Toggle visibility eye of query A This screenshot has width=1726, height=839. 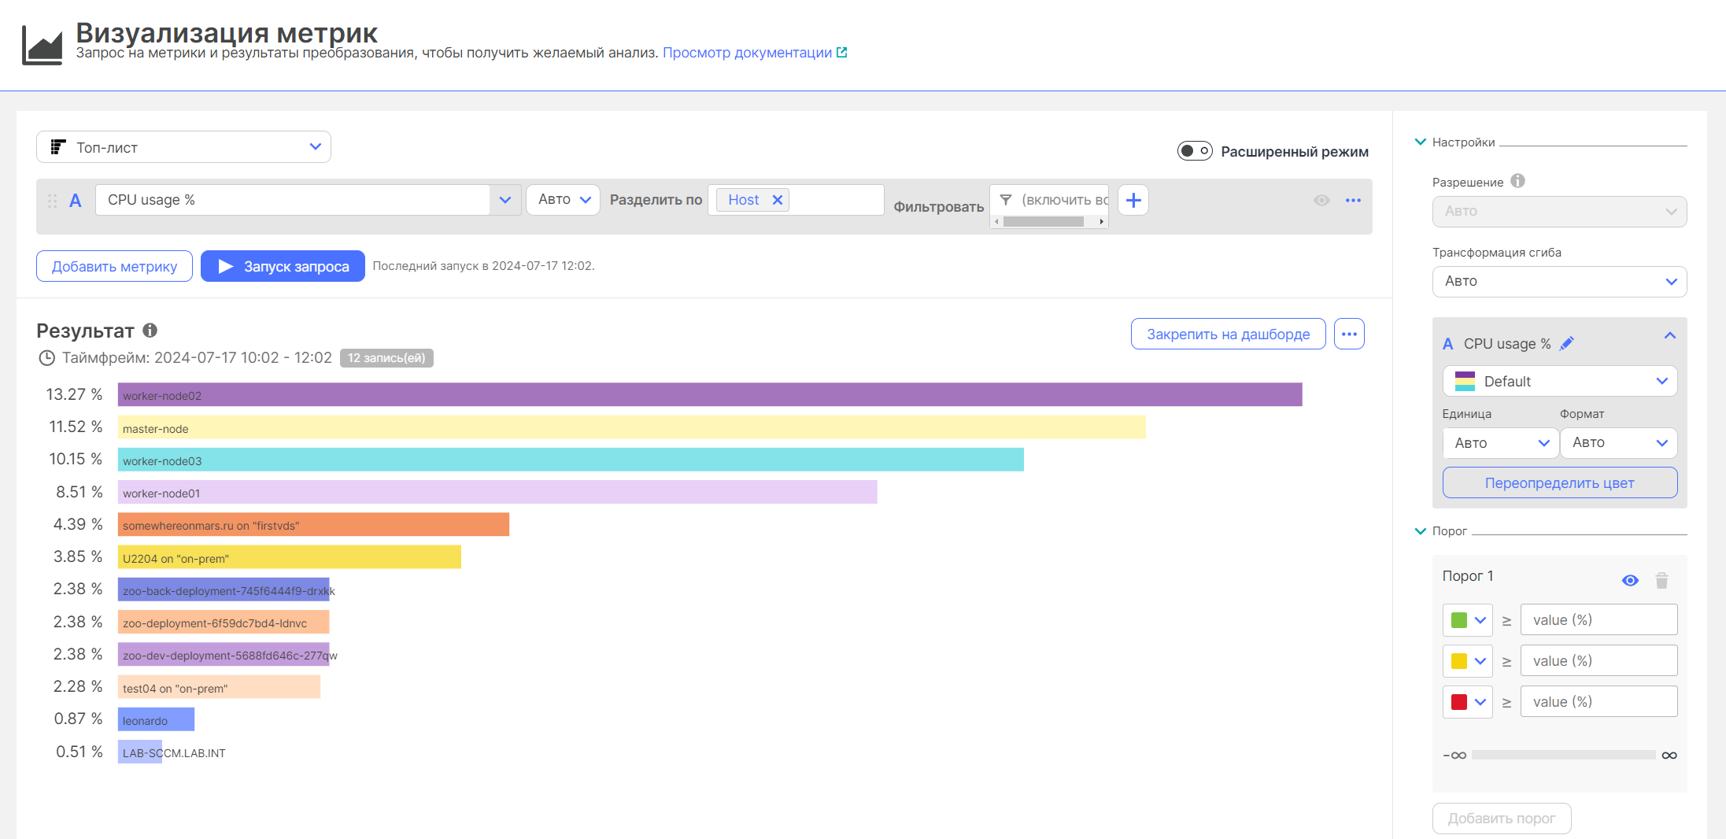[1321, 201]
